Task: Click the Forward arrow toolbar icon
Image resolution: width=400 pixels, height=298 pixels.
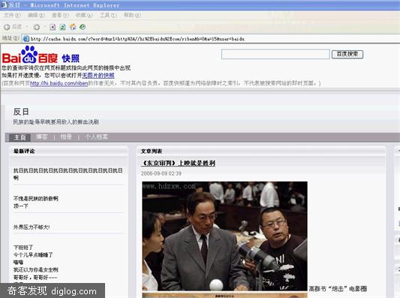Action: coord(37,27)
